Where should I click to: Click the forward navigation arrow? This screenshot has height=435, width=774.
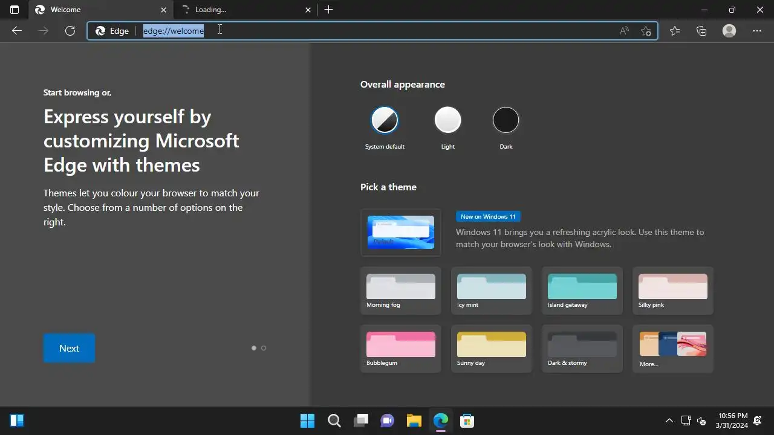[44, 31]
